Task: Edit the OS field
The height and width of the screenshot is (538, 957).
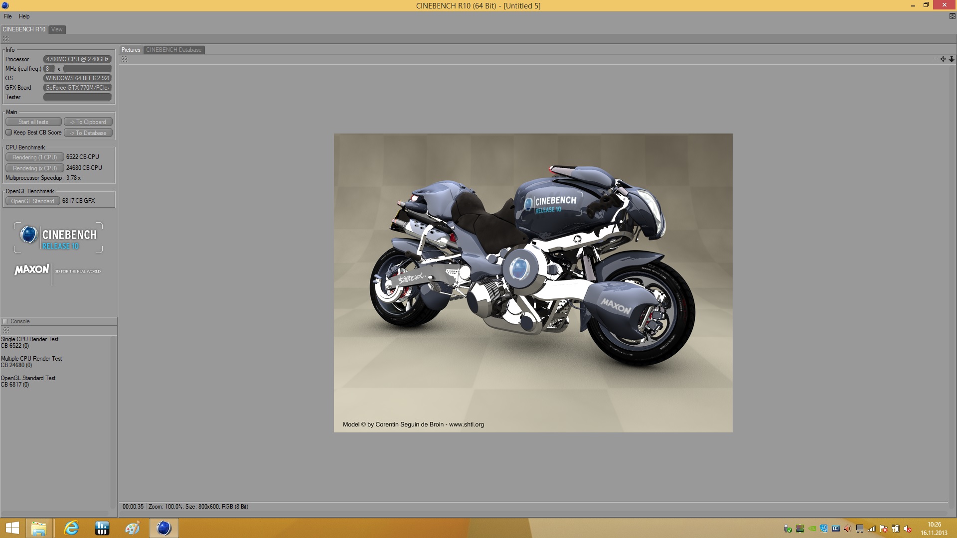Action: pyautogui.click(x=77, y=78)
